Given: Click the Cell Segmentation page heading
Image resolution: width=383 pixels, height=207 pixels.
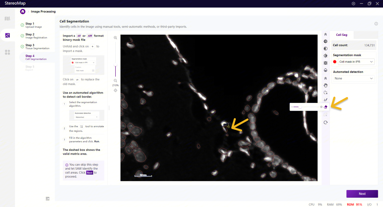Looking at the screenshot, I should tap(74, 21).
